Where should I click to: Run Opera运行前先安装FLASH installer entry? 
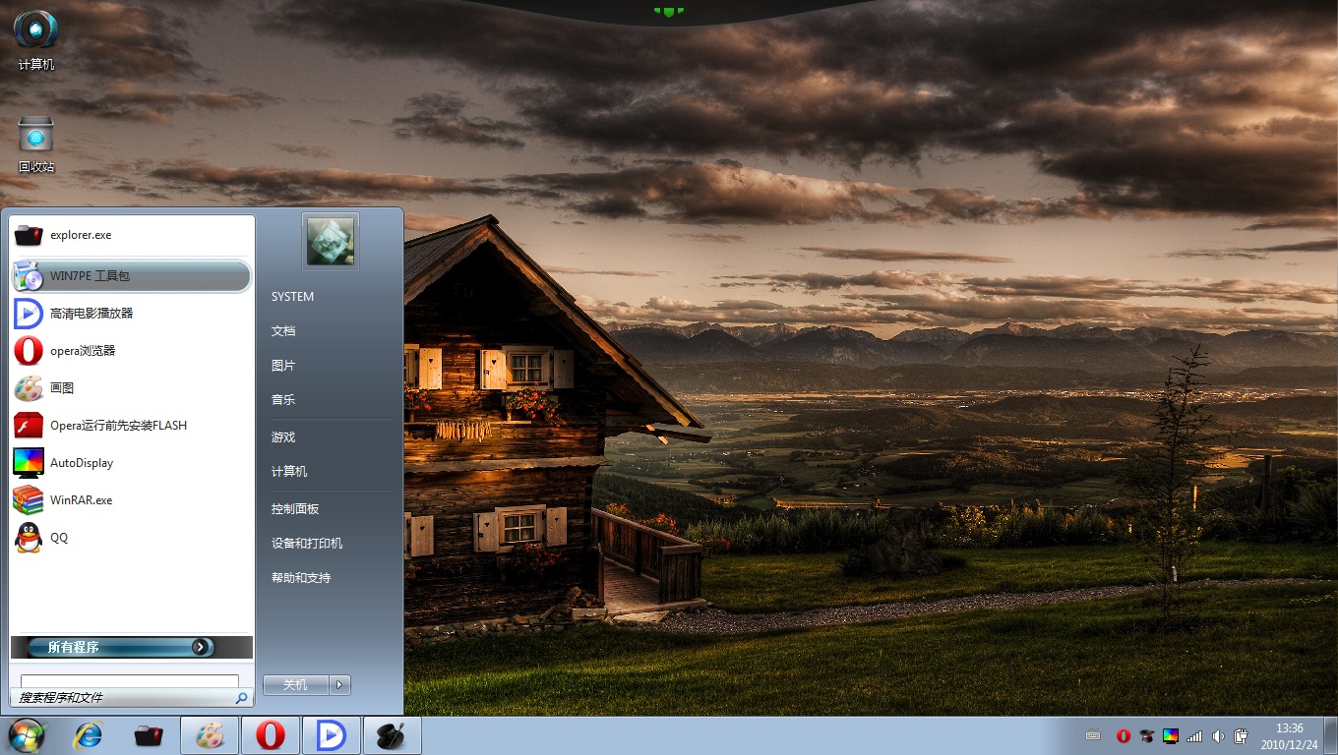coord(131,426)
